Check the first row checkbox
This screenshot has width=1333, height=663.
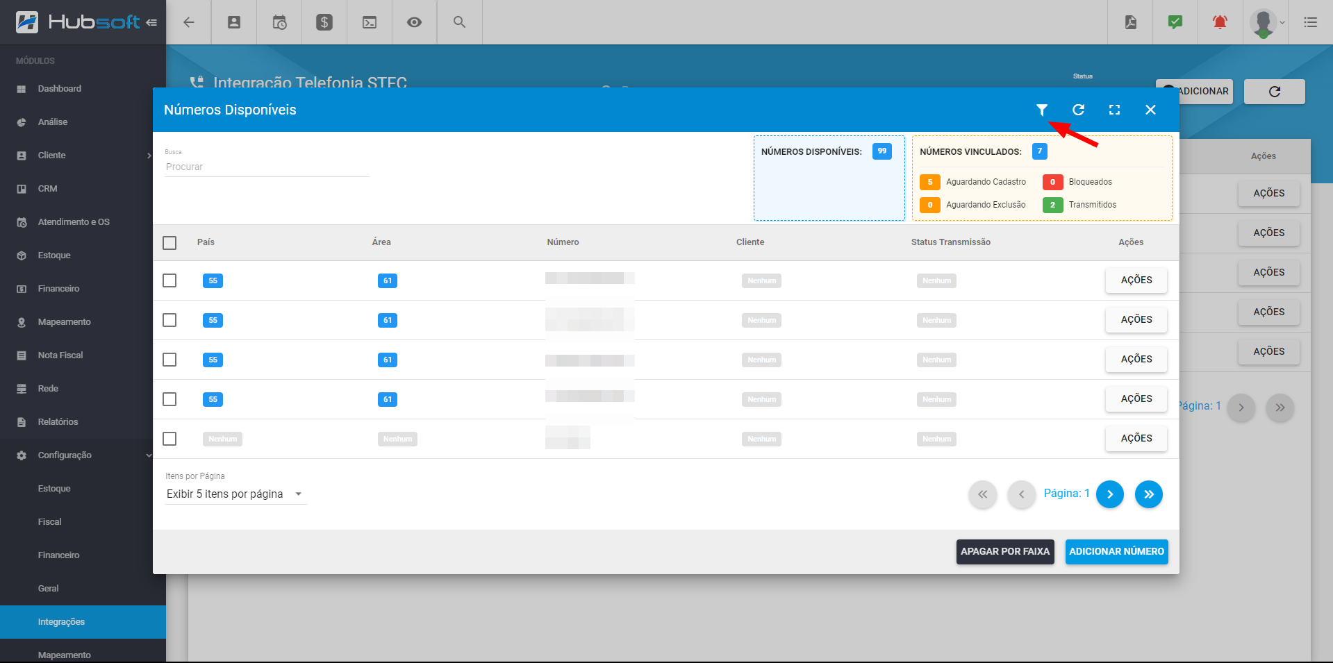(169, 280)
